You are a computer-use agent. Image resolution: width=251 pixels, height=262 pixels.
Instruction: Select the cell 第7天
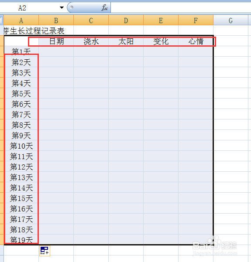pyautogui.click(x=21, y=114)
